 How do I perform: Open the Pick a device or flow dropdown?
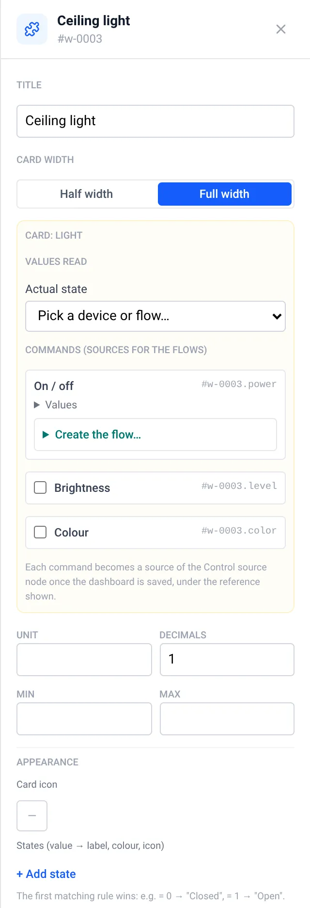(155, 316)
